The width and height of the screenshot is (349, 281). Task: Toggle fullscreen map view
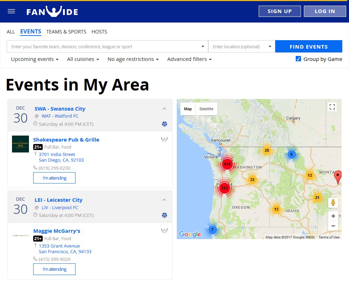click(x=332, y=107)
